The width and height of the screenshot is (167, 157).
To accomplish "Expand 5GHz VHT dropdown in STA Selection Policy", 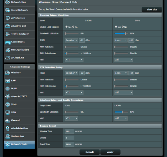I will coord(124,93).
